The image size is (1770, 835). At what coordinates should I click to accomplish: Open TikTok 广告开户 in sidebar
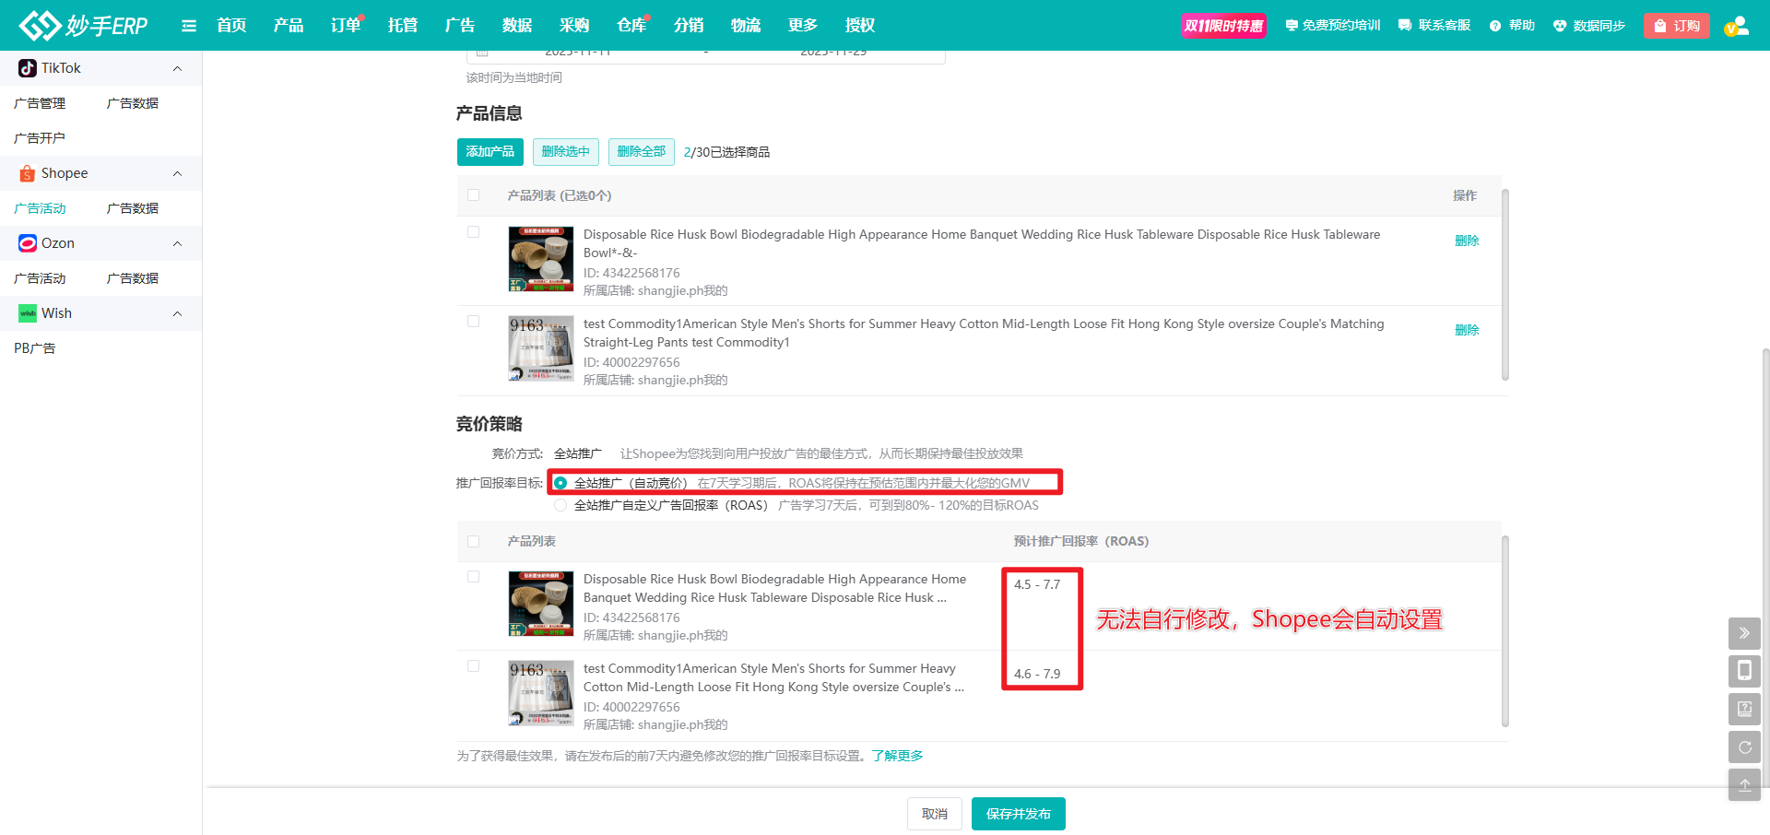click(40, 138)
